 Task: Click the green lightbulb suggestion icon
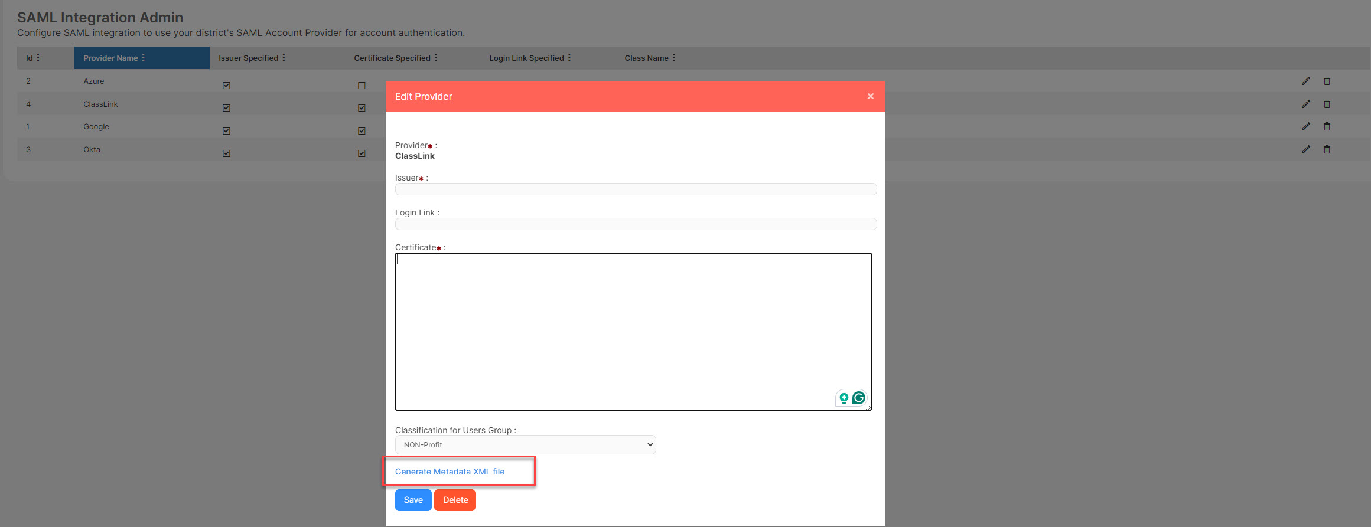pyautogui.click(x=844, y=398)
